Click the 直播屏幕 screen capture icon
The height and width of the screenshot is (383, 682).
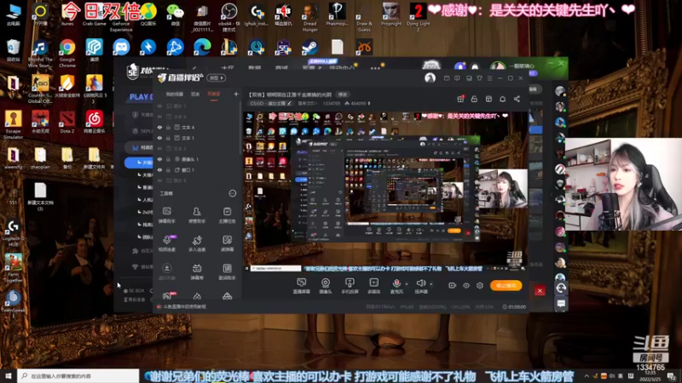pos(301,283)
